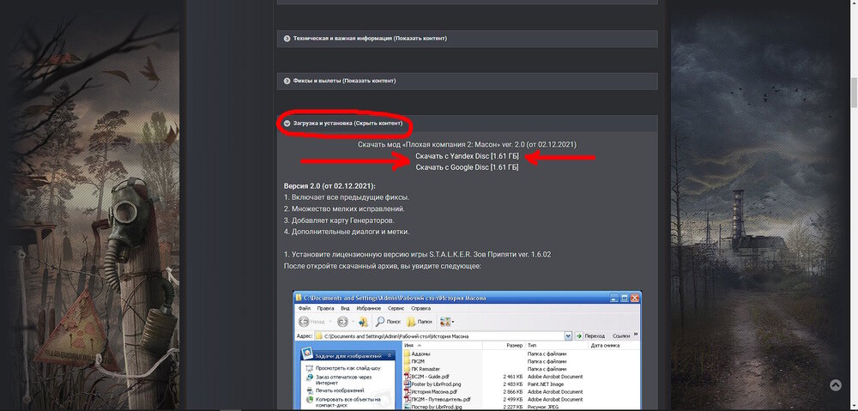Viewport: 858px width, 411px height.
Task: Select the 'Аддоны' folder in file list
Action: pos(422,354)
